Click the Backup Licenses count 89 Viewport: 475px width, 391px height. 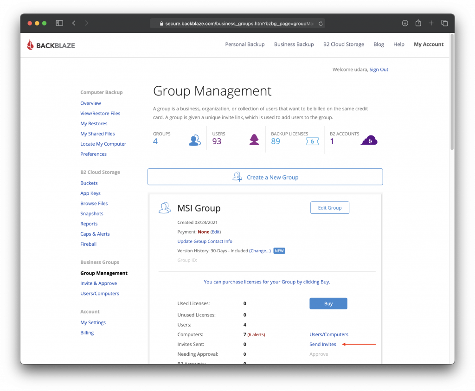pyautogui.click(x=276, y=141)
